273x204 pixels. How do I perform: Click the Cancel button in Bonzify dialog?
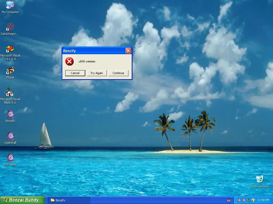tap(75, 73)
